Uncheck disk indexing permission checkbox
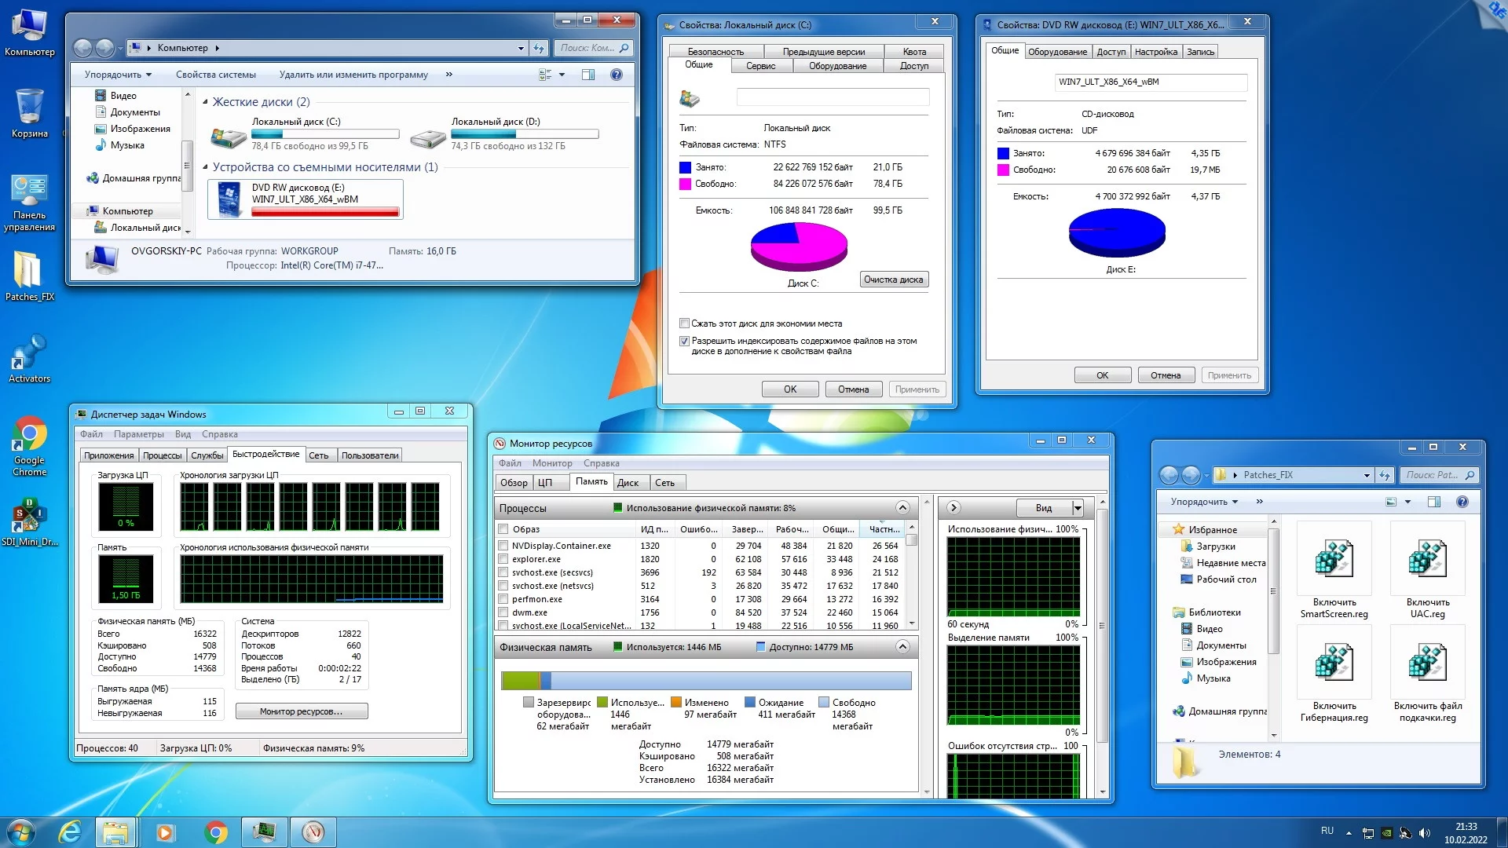The width and height of the screenshot is (1508, 848). coord(684,341)
